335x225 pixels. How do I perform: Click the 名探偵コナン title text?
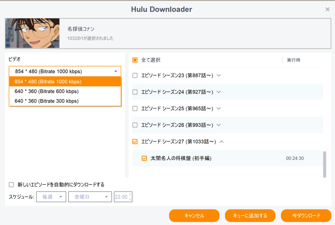coord(81,29)
